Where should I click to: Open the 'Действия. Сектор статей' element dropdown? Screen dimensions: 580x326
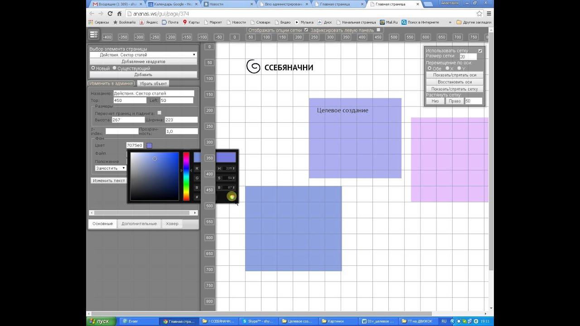point(143,55)
